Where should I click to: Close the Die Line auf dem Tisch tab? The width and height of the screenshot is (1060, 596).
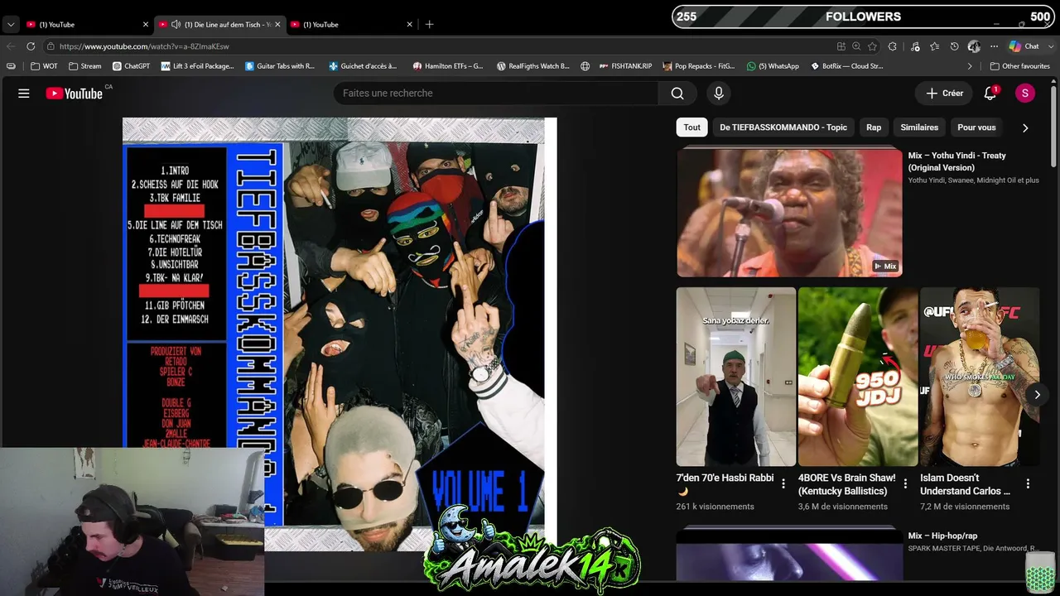277,25
